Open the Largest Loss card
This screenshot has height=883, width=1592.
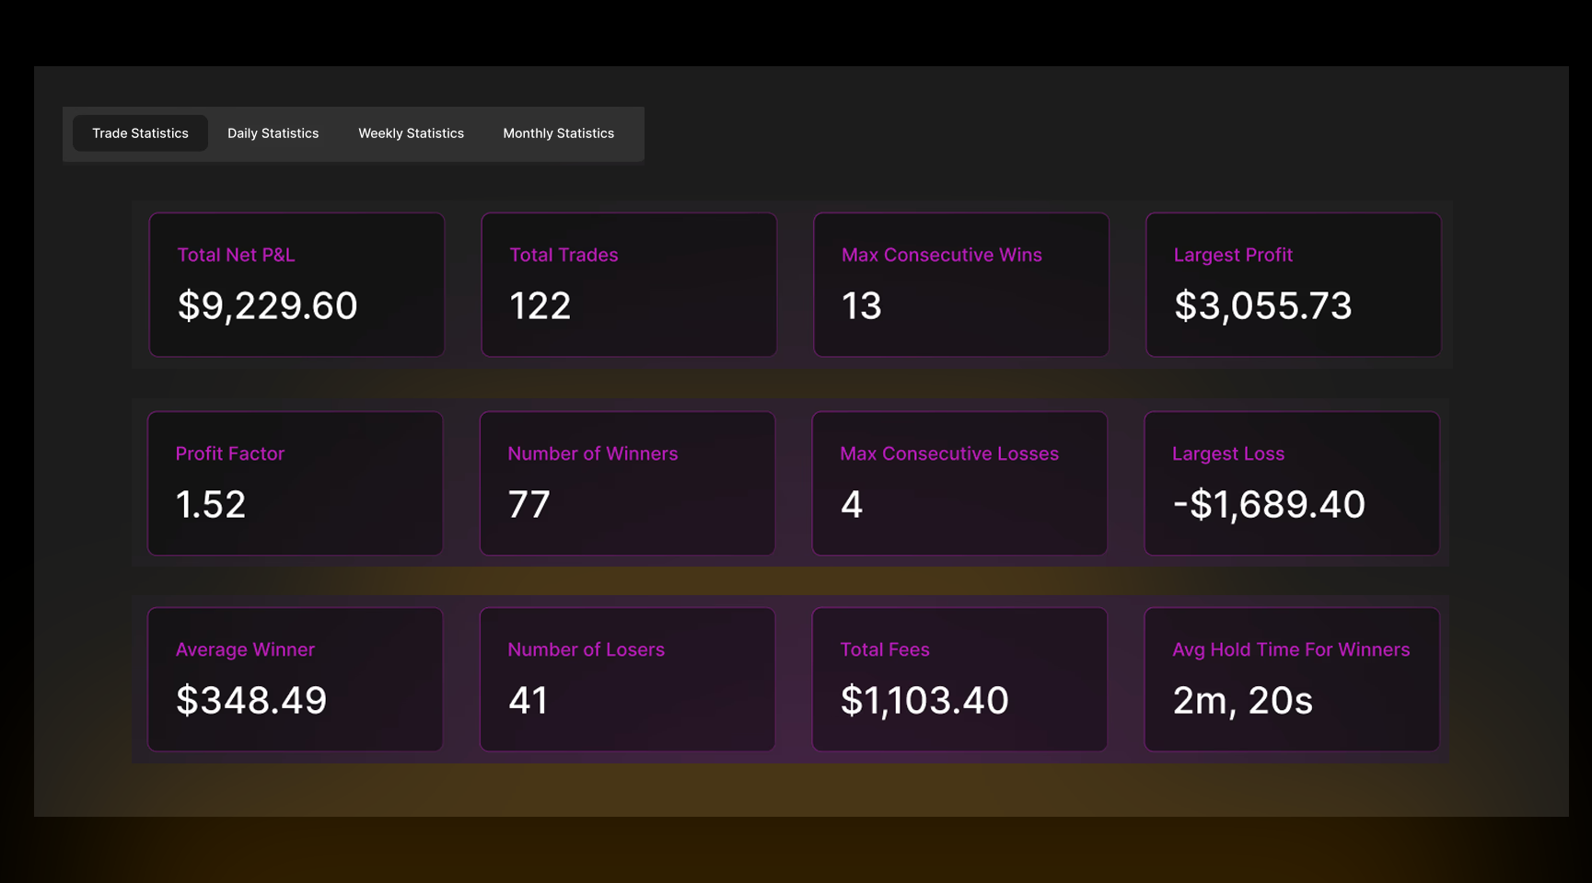pos(1292,483)
